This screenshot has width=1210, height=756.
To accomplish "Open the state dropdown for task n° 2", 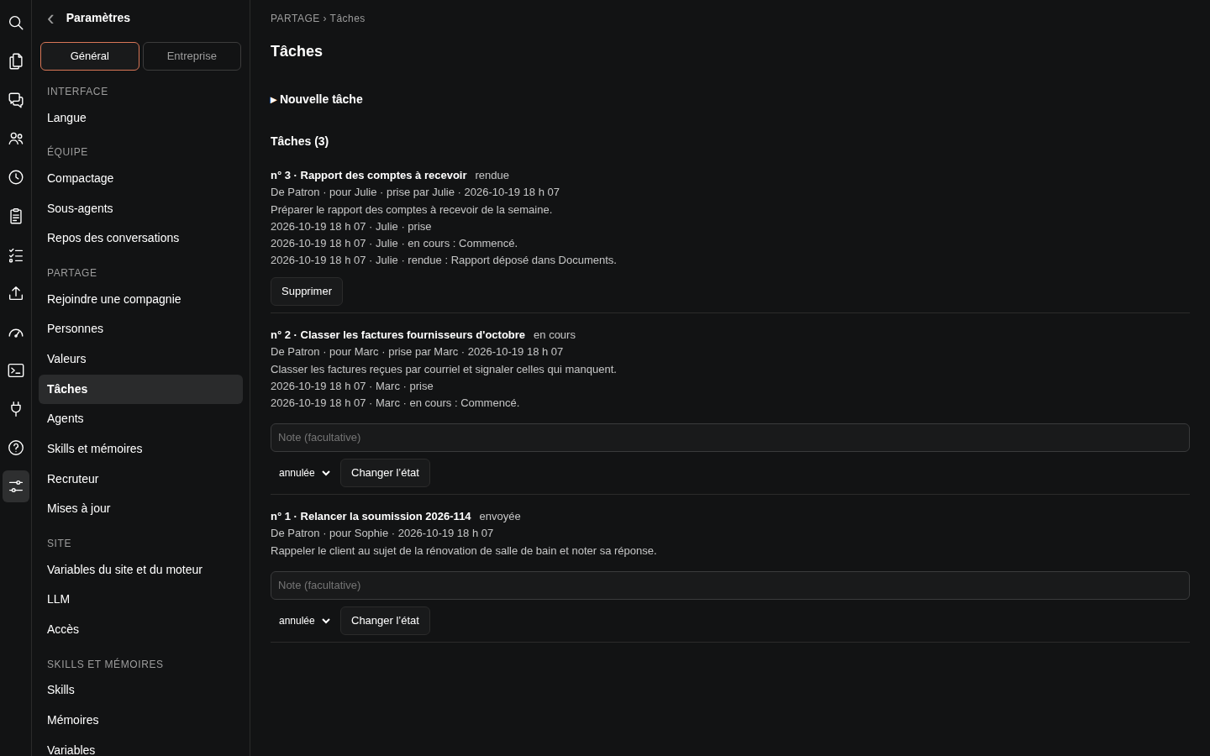I will click(x=304, y=473).
